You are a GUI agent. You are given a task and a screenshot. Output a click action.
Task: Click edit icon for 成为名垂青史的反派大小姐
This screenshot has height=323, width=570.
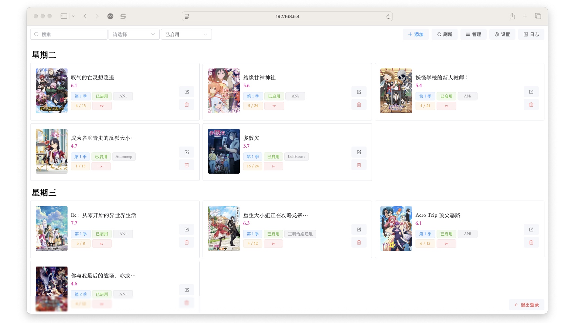click(187, 152)
